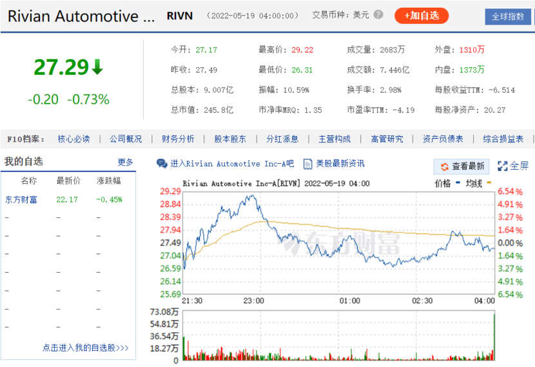Click watchlist price 22.17

click(x=67, y=200)
